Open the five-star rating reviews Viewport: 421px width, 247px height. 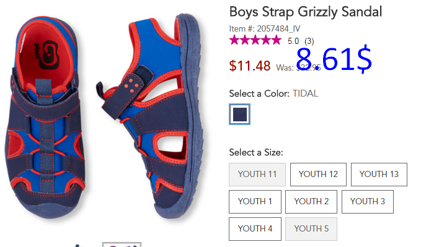tap(255, 40)
